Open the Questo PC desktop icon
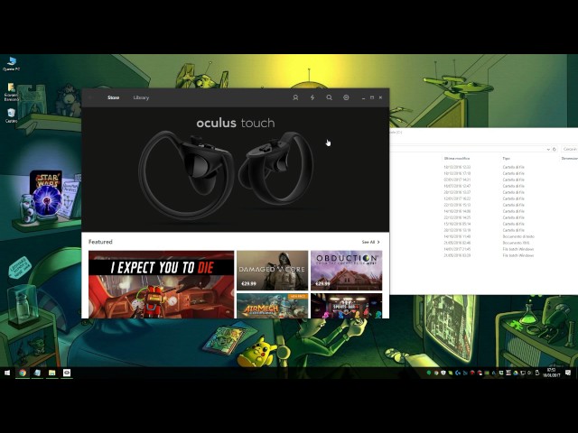Screen dimensions: 578x433 pos(11,63)
